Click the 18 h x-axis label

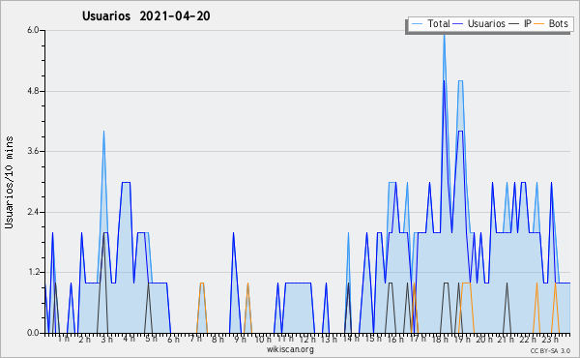[x=440, y=339]
